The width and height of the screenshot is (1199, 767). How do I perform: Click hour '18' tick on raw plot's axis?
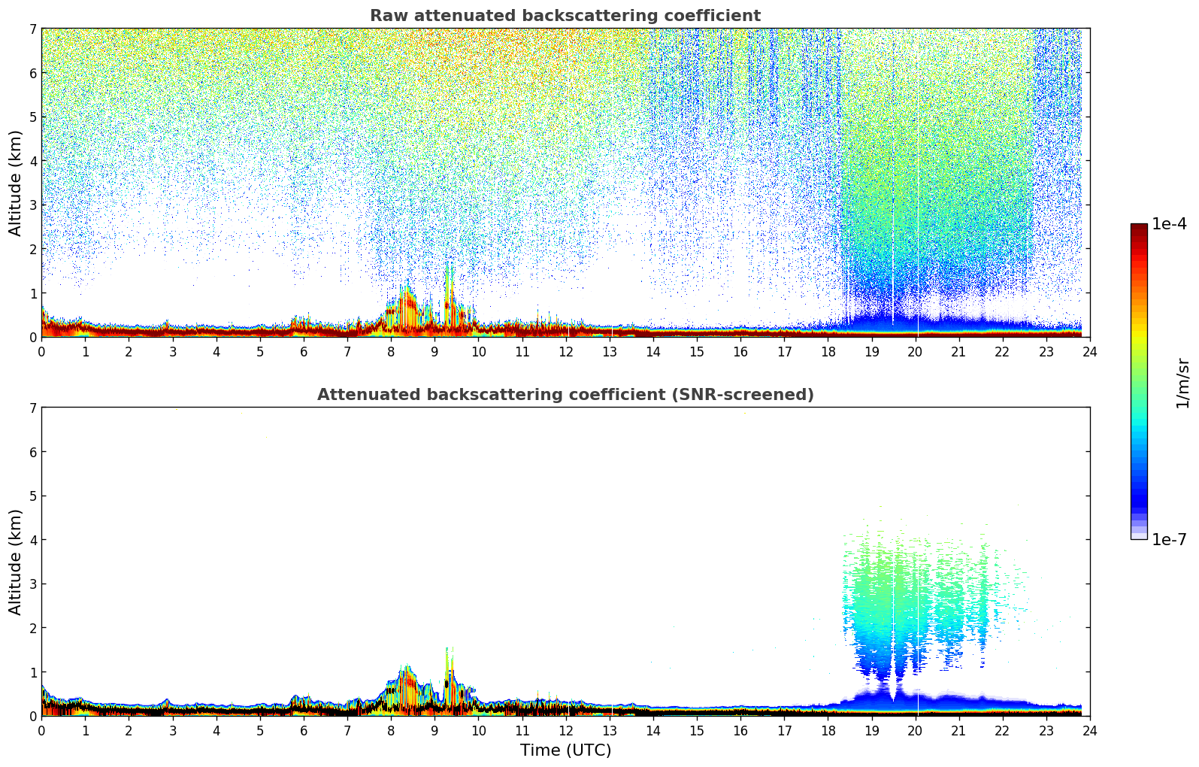coord(828,352)
